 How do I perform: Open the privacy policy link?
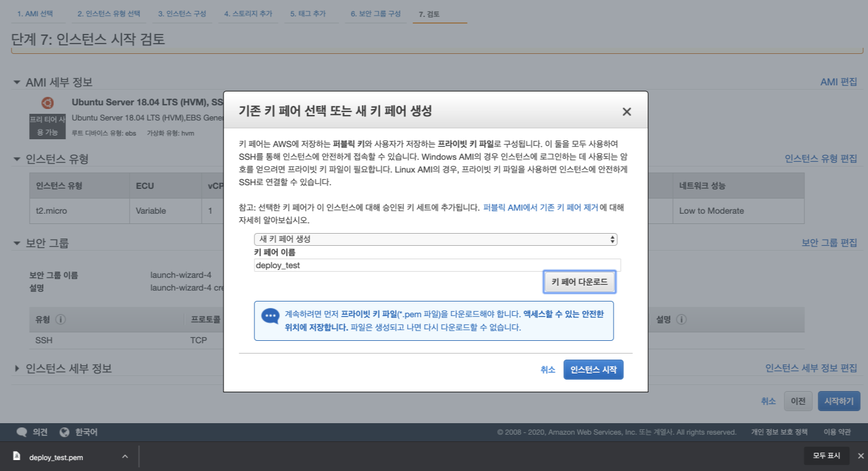(779, 432)
